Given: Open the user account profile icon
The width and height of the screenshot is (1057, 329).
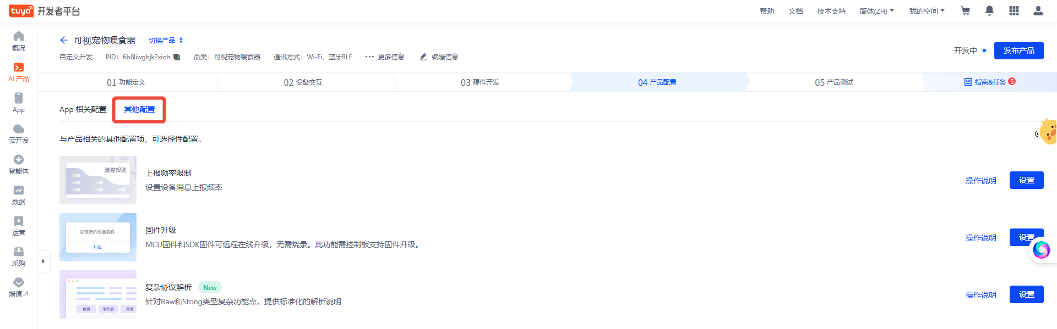Looking at the screenshot, I should coord(1038,11).
